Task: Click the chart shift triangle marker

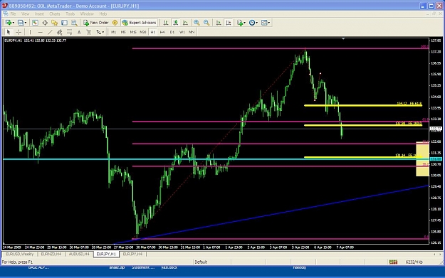Action: (x=343, y=38)
